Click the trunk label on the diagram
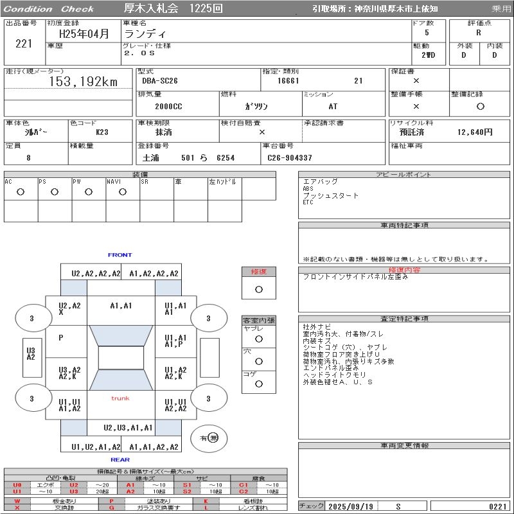 (120, 398)
